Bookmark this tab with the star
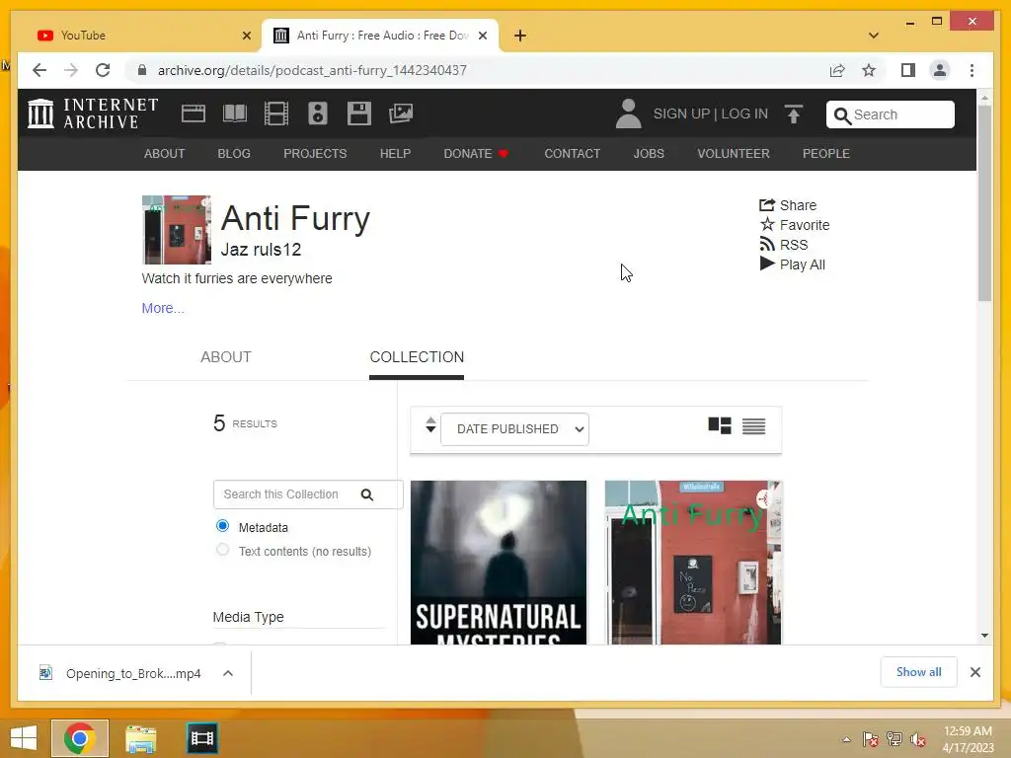This screenshot has height=758, width=1011. [x=869, y=70]
